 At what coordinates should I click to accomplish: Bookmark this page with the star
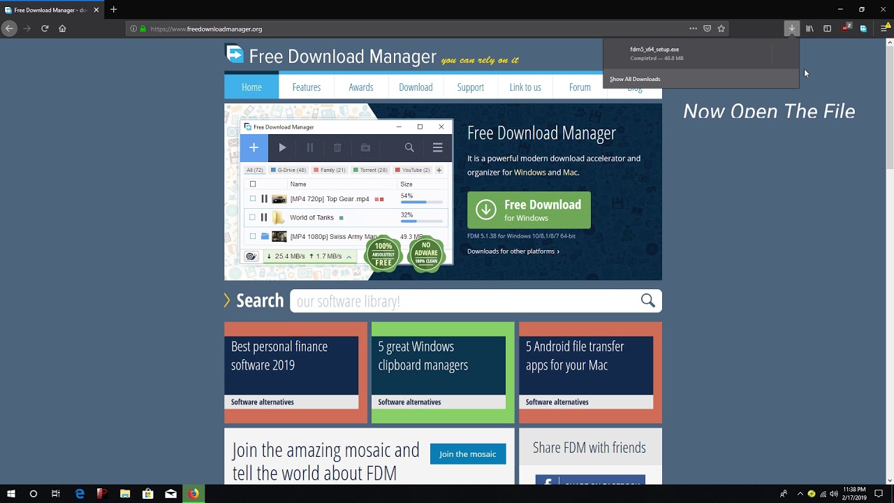pos(721,29)
